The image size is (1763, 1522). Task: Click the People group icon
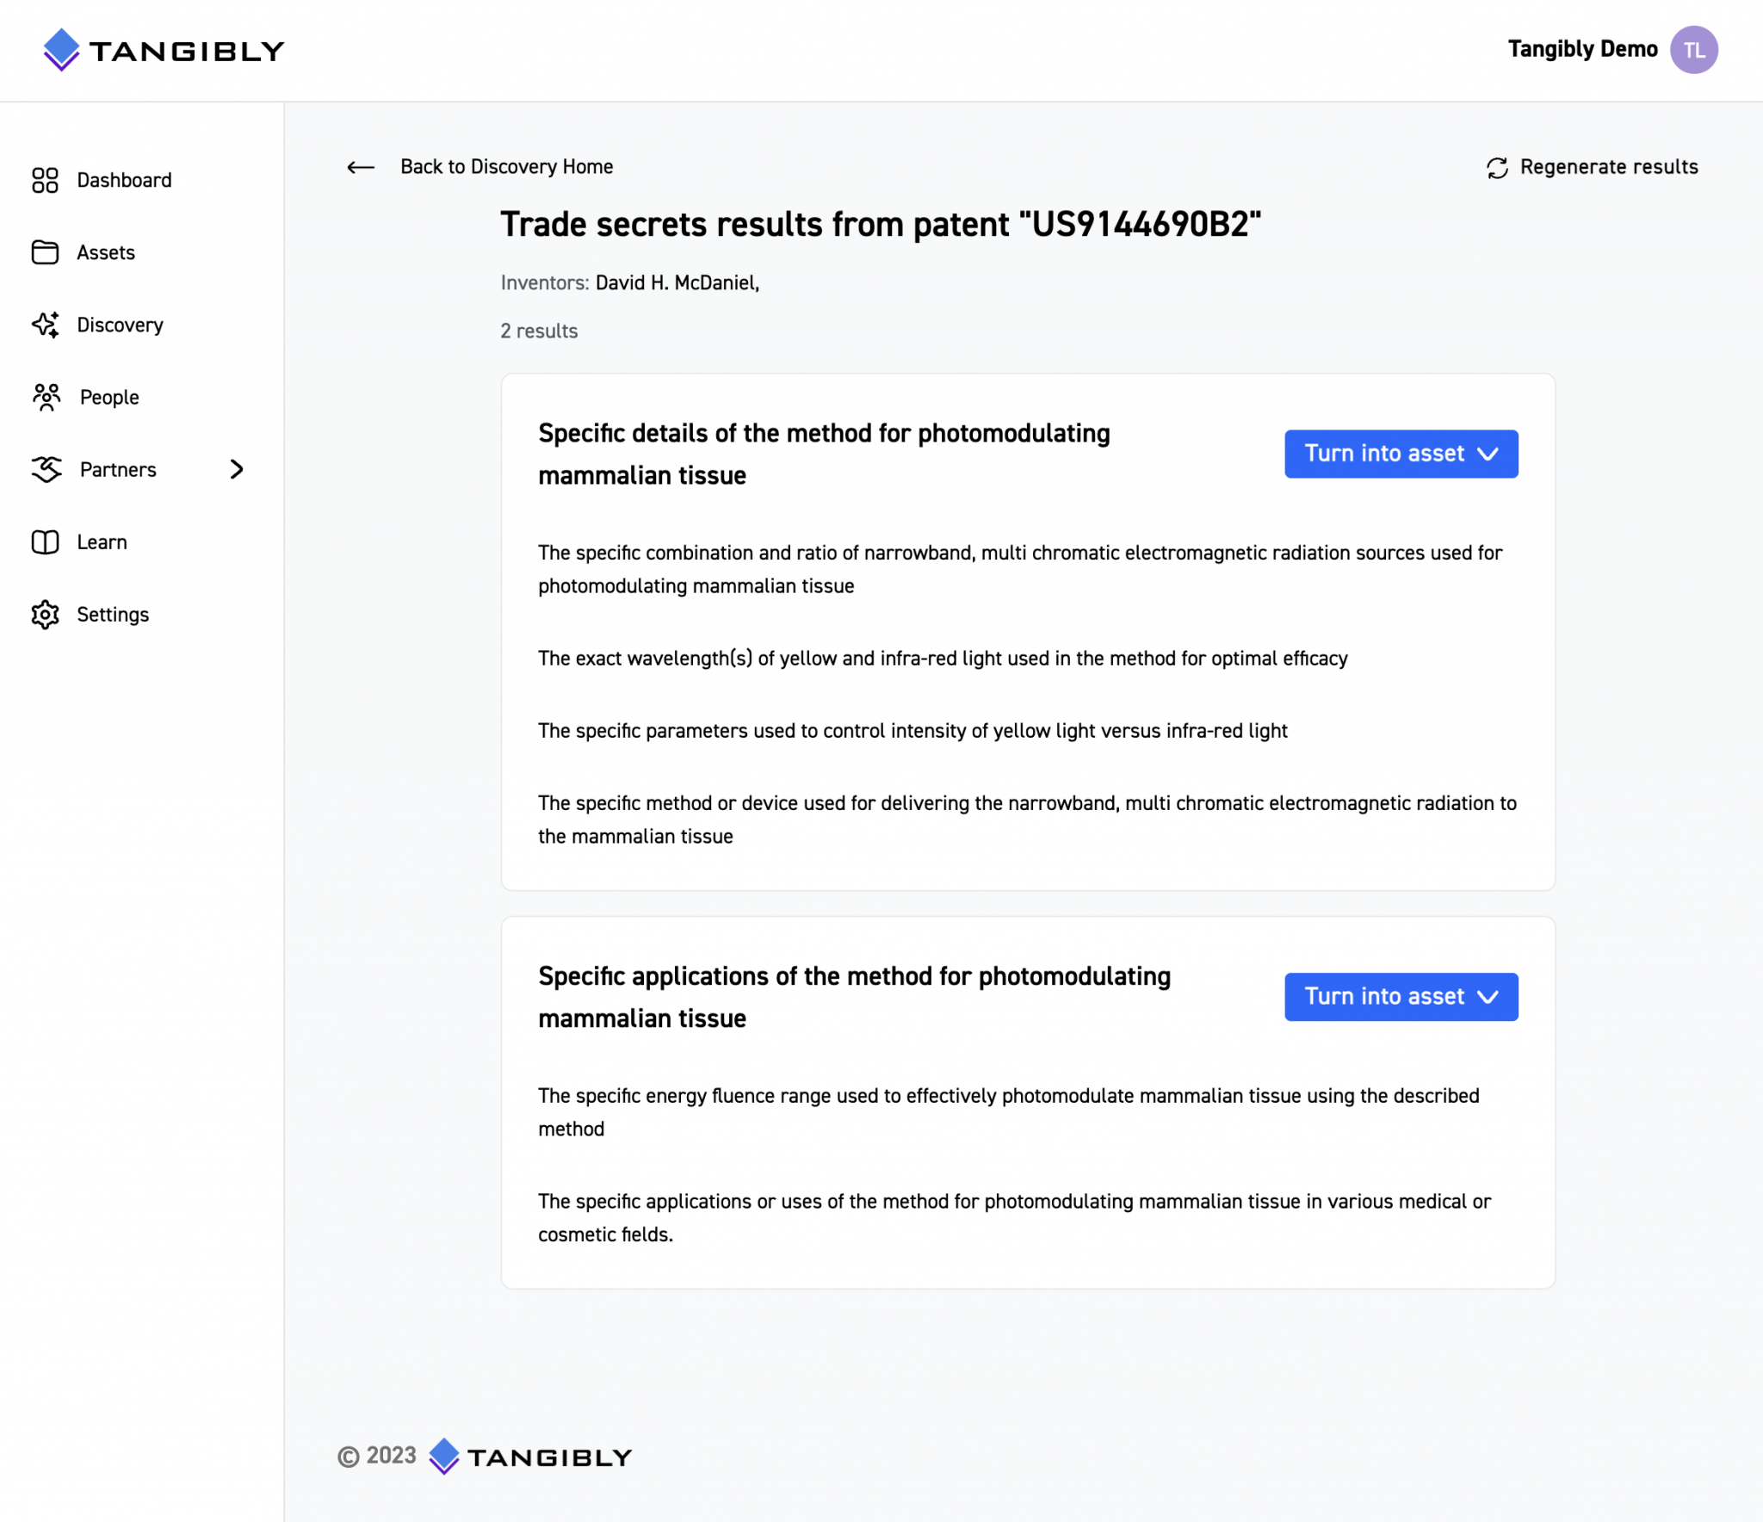click(46, 397)
